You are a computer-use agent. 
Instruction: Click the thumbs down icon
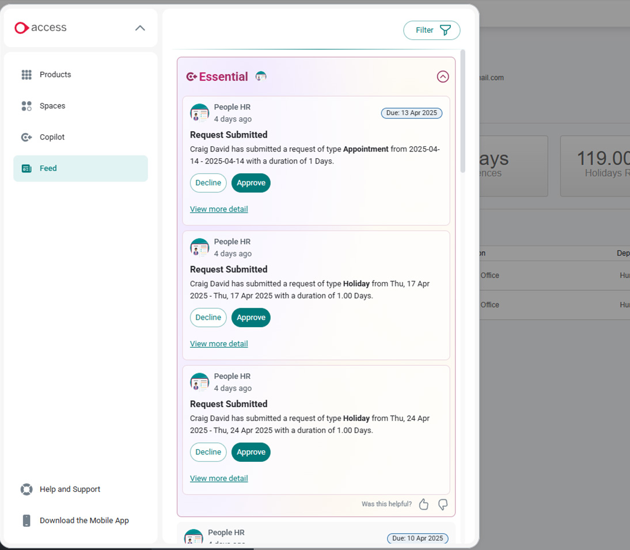click(443, 505)
